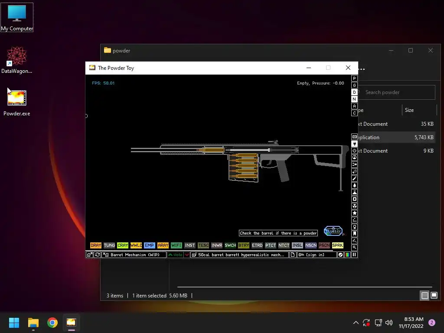The image size is (444, 333).
Task: Switch powder Explorer window to details view
Action: 425,296
